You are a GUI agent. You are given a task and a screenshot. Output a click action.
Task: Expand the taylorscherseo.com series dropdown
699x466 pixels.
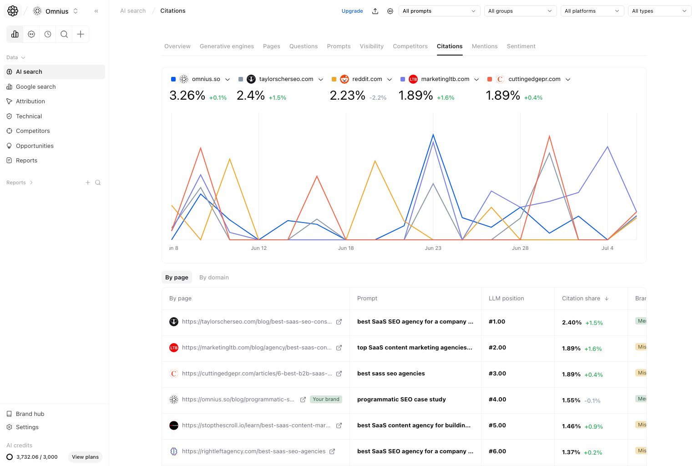321,79
